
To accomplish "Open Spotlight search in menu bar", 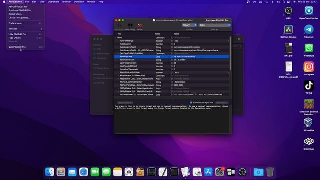I will point(284,2).
